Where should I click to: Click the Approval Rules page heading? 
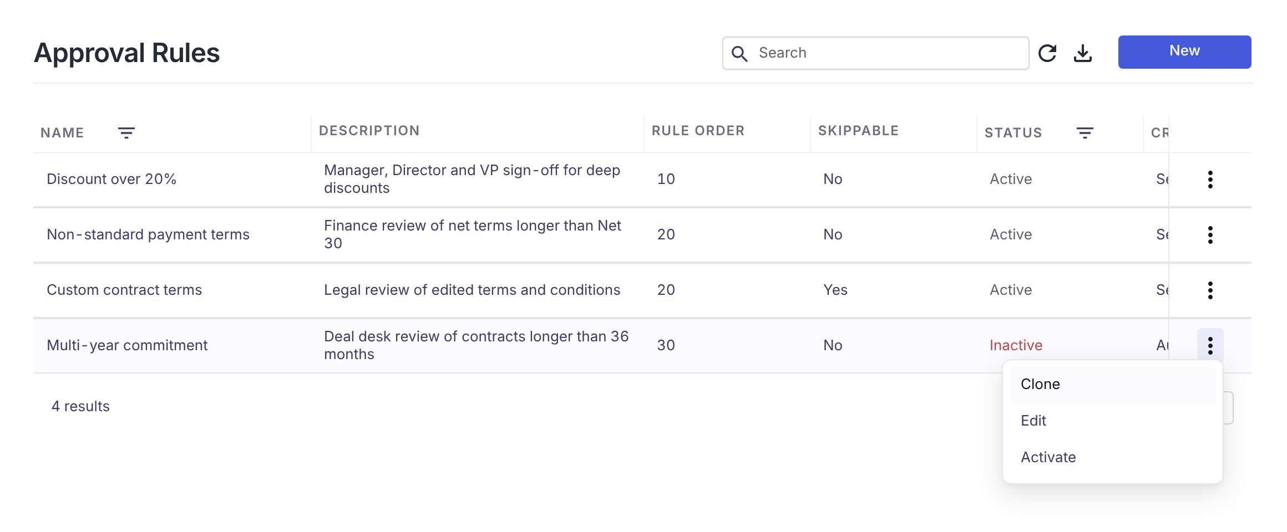pos(126,53)
